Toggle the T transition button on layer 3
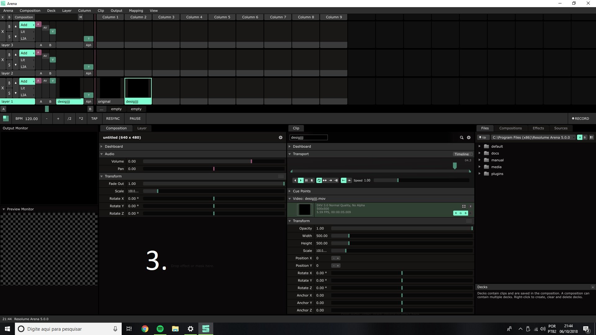Image resolution: width=596 pixels, height=335 pixels. [x=88, y=39]
